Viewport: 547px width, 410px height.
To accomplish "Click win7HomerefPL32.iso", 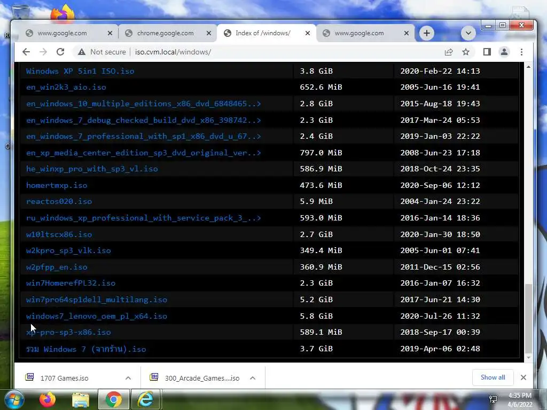I will 71,283.
